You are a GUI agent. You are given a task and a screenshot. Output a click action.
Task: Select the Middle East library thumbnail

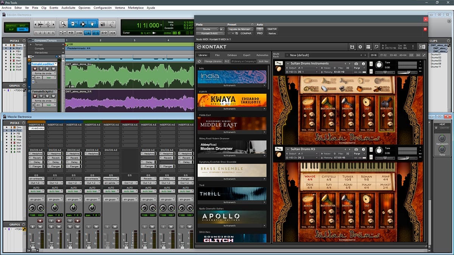click(232, 124)
